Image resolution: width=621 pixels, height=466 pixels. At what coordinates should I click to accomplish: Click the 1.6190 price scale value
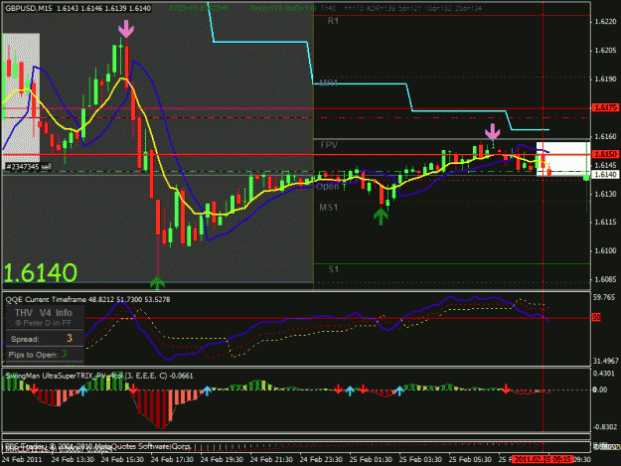click(x=605, y=79)
